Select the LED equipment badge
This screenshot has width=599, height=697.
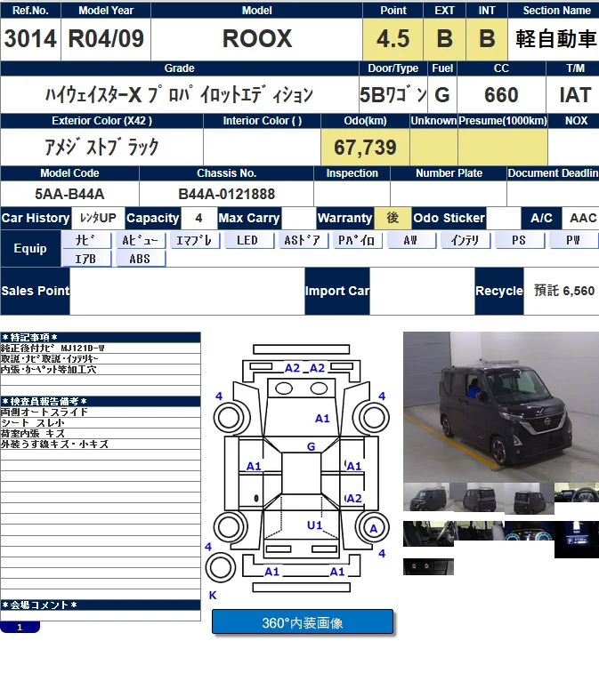point(247,240)
